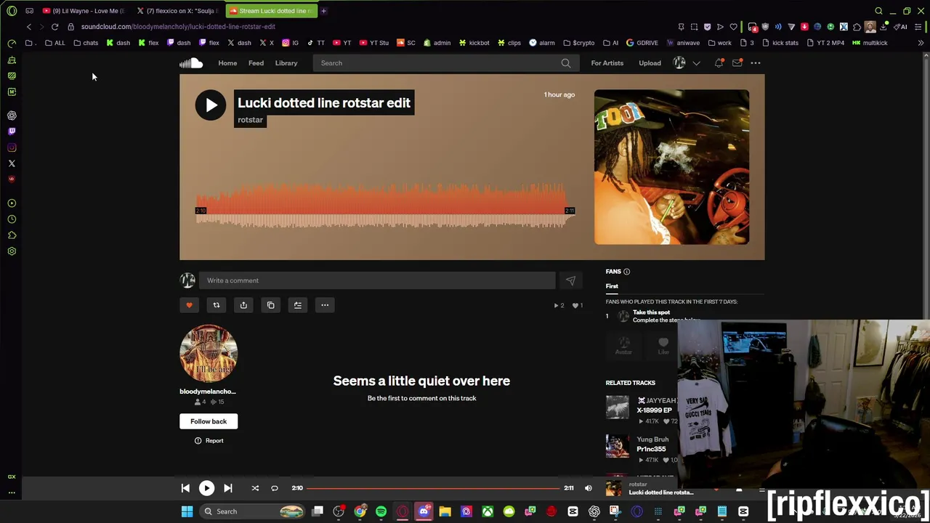Write a comment in the field
The width and height of the screenshot is (930, 523).
[378, 280]
